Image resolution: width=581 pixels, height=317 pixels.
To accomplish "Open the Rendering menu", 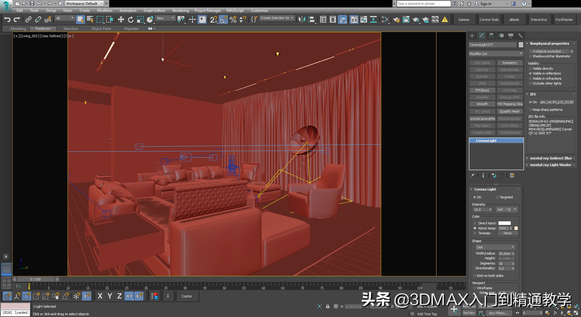I will [180, 10].
